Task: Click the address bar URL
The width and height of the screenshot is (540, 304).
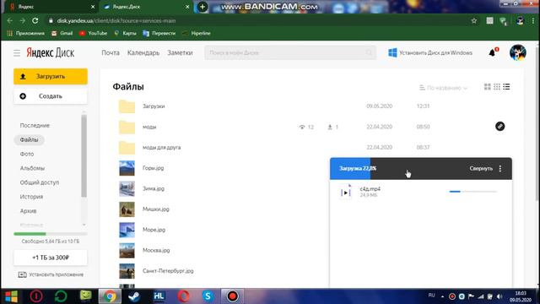Action: coord(116,21)
